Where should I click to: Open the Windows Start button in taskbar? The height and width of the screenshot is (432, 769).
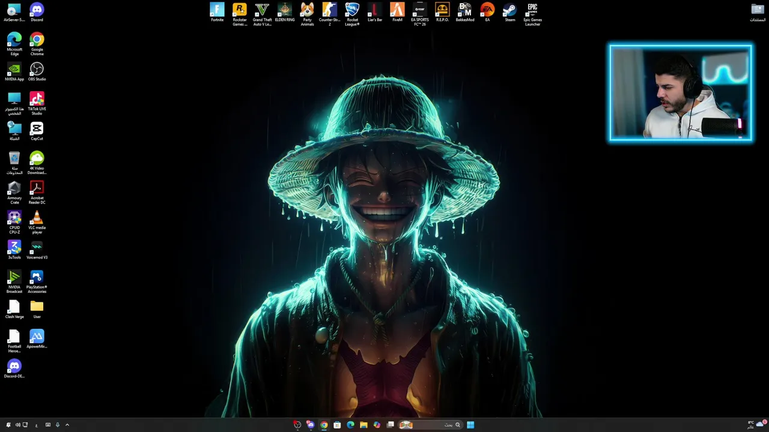[x=470, y=425]
